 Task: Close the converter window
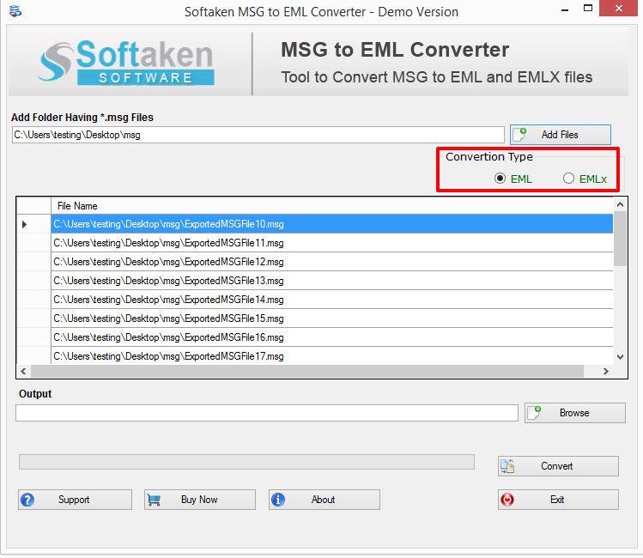(x=618, y=9)
